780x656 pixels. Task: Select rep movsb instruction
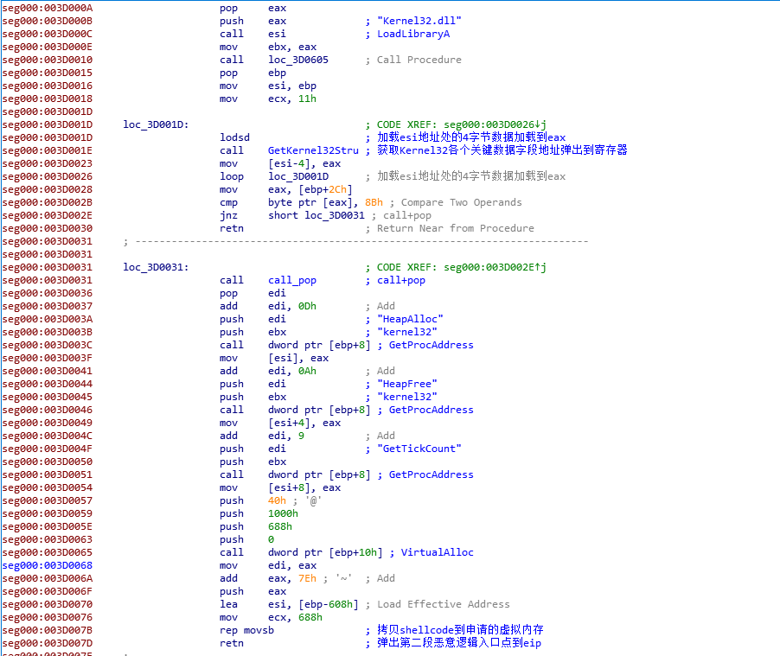(246, 630)
